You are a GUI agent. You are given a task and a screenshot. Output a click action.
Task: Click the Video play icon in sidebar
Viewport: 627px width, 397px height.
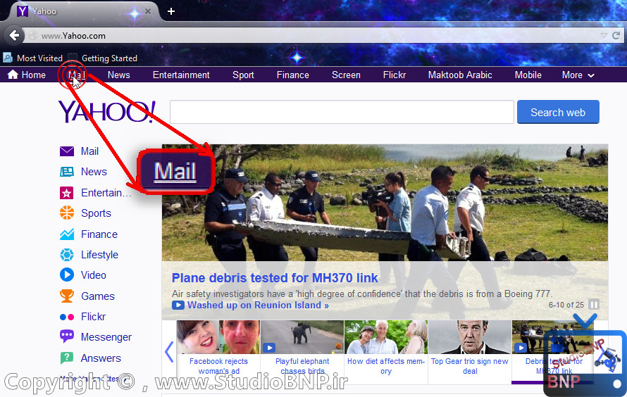click(67, 275)
